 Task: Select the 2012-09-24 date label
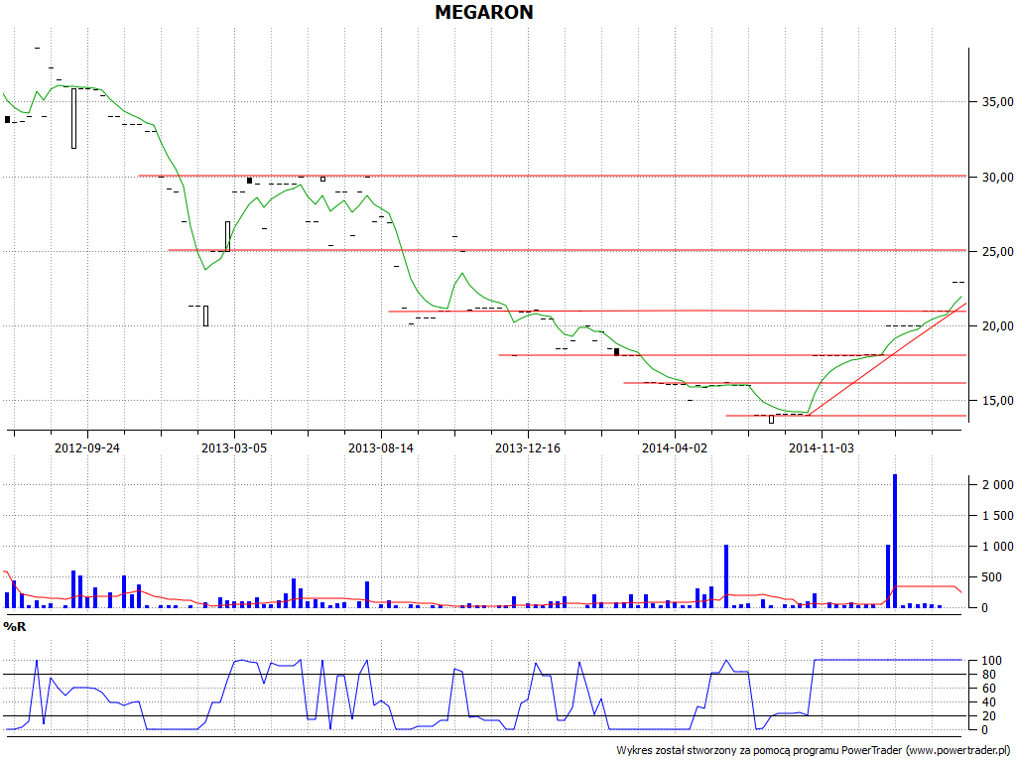87,447
